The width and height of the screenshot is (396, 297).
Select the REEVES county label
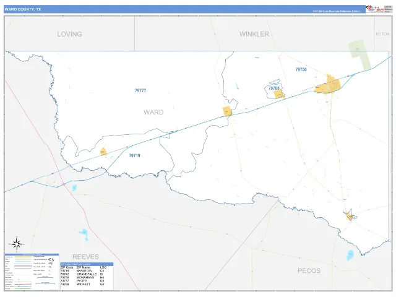[85, 257]
